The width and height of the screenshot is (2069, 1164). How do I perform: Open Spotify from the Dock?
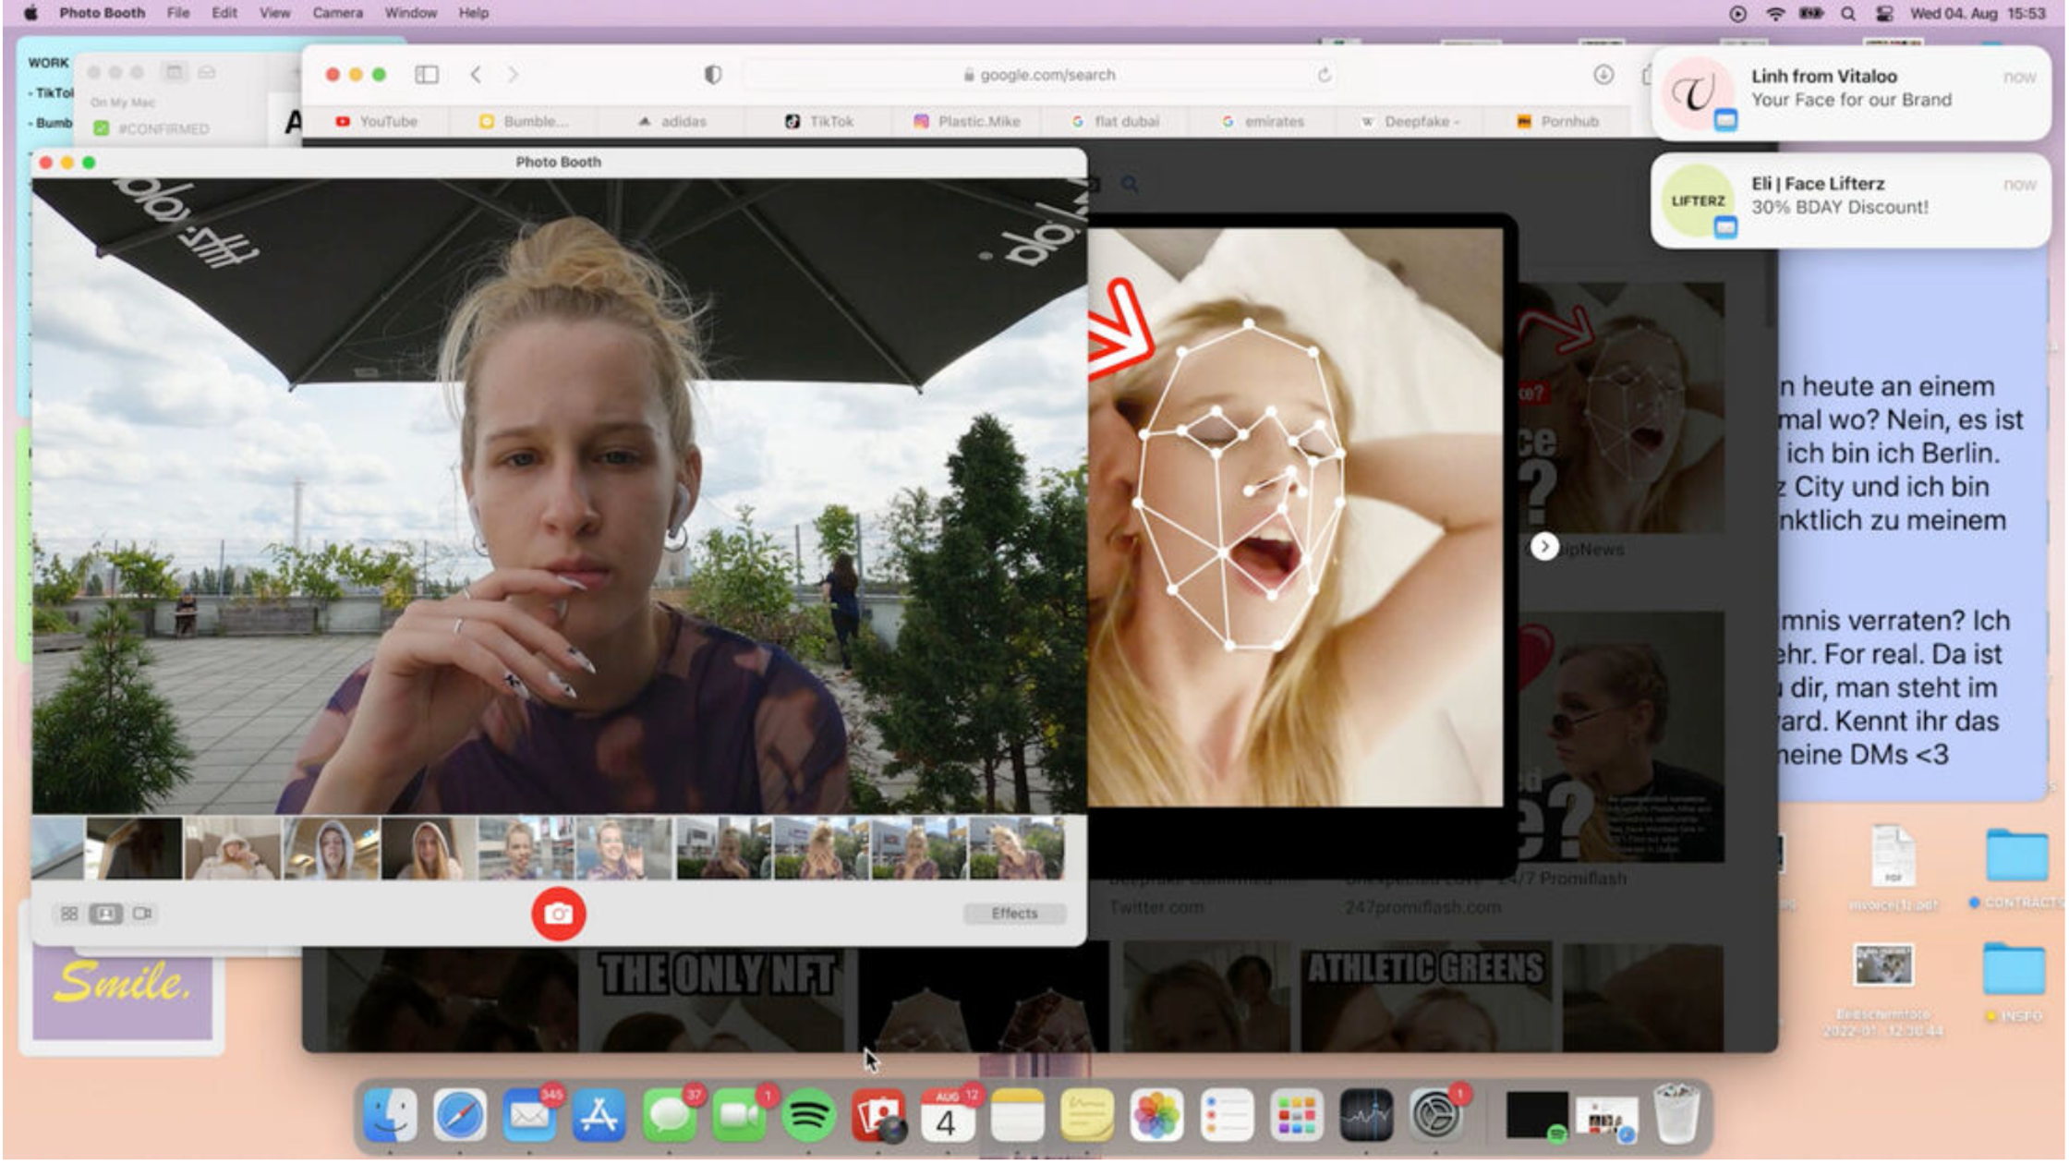[x=808, y=1116]
